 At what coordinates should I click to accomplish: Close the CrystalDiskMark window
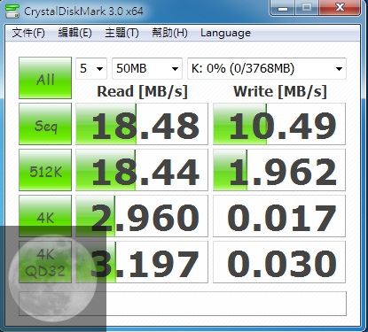coord(340,8)
